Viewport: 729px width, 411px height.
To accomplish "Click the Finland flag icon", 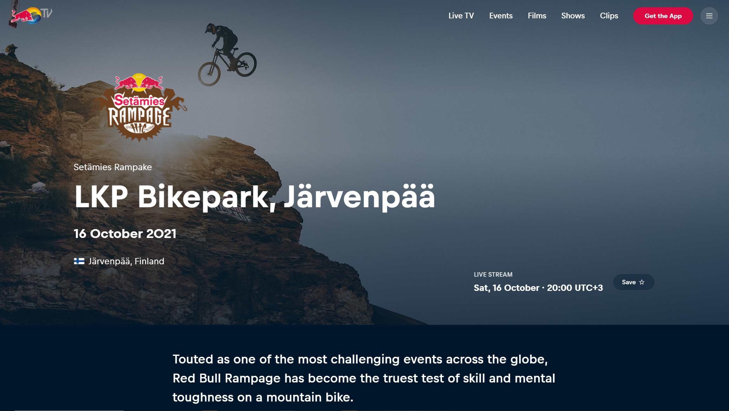I will click(x=79, y=261).
